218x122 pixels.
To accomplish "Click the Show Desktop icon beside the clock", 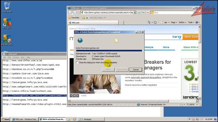I will pyautogui.click(x=215, y=119).
